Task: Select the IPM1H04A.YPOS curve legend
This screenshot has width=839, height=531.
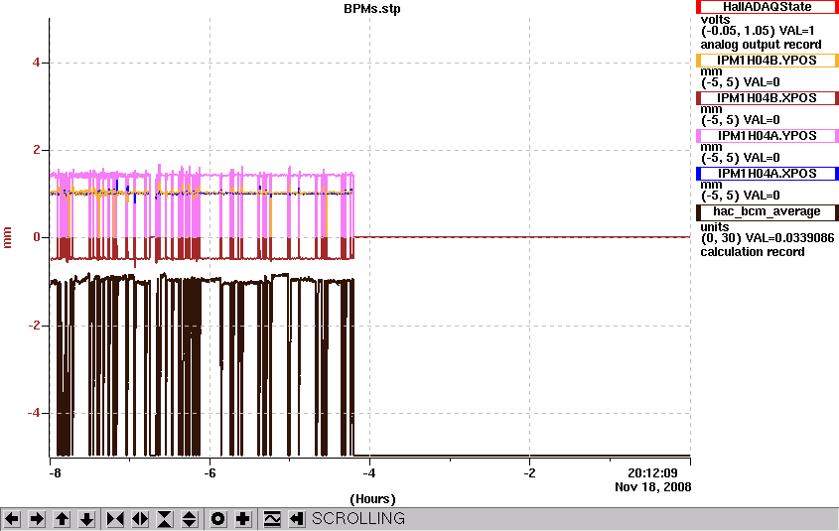Action: 767,136
